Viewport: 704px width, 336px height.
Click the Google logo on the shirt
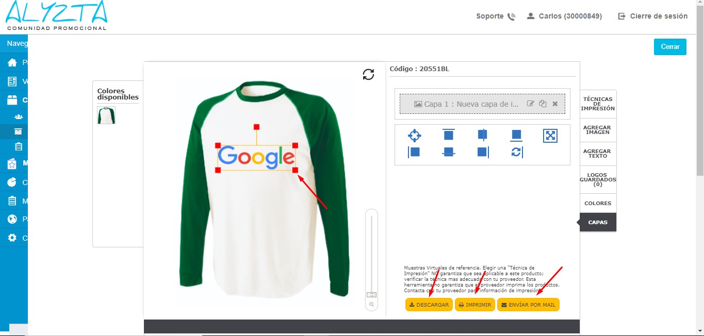[x=256, y=157]
